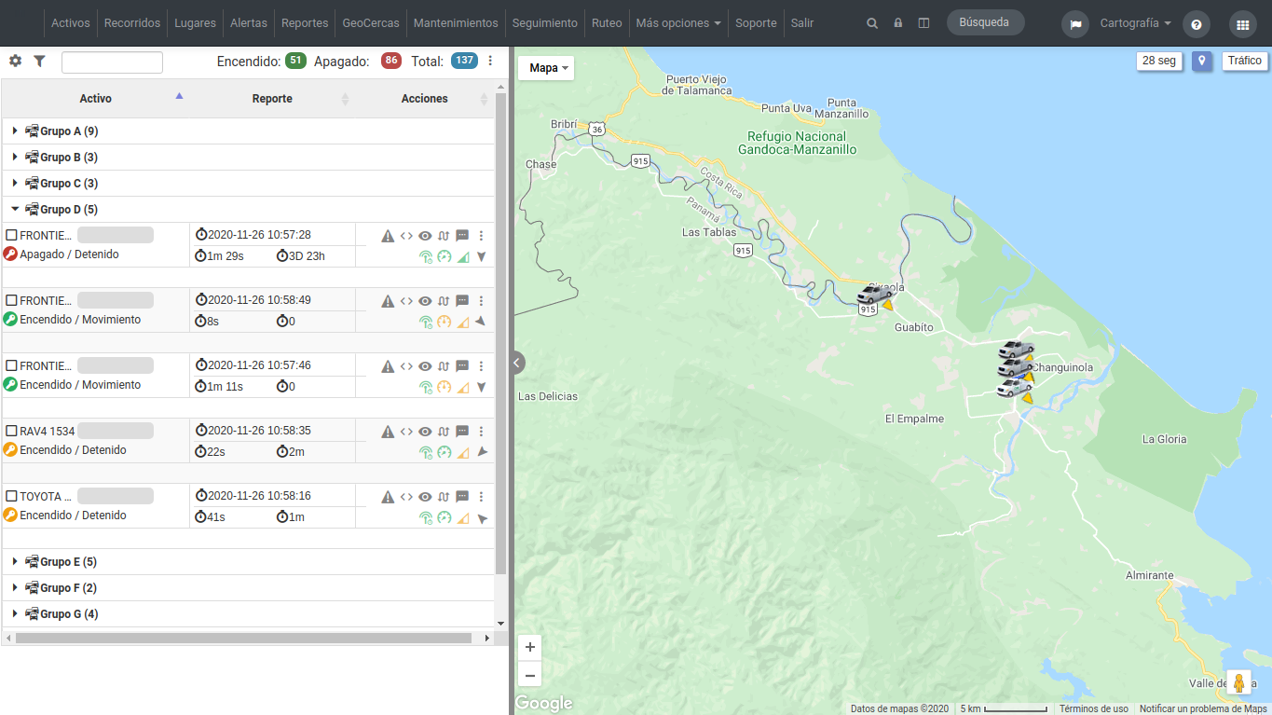
Task: Click Salir to log out
Action: click(x=802, y=23)
